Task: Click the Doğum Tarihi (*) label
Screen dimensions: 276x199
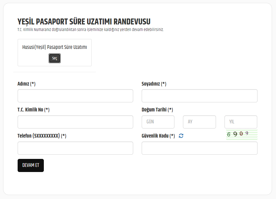Action: coord(157,110)
